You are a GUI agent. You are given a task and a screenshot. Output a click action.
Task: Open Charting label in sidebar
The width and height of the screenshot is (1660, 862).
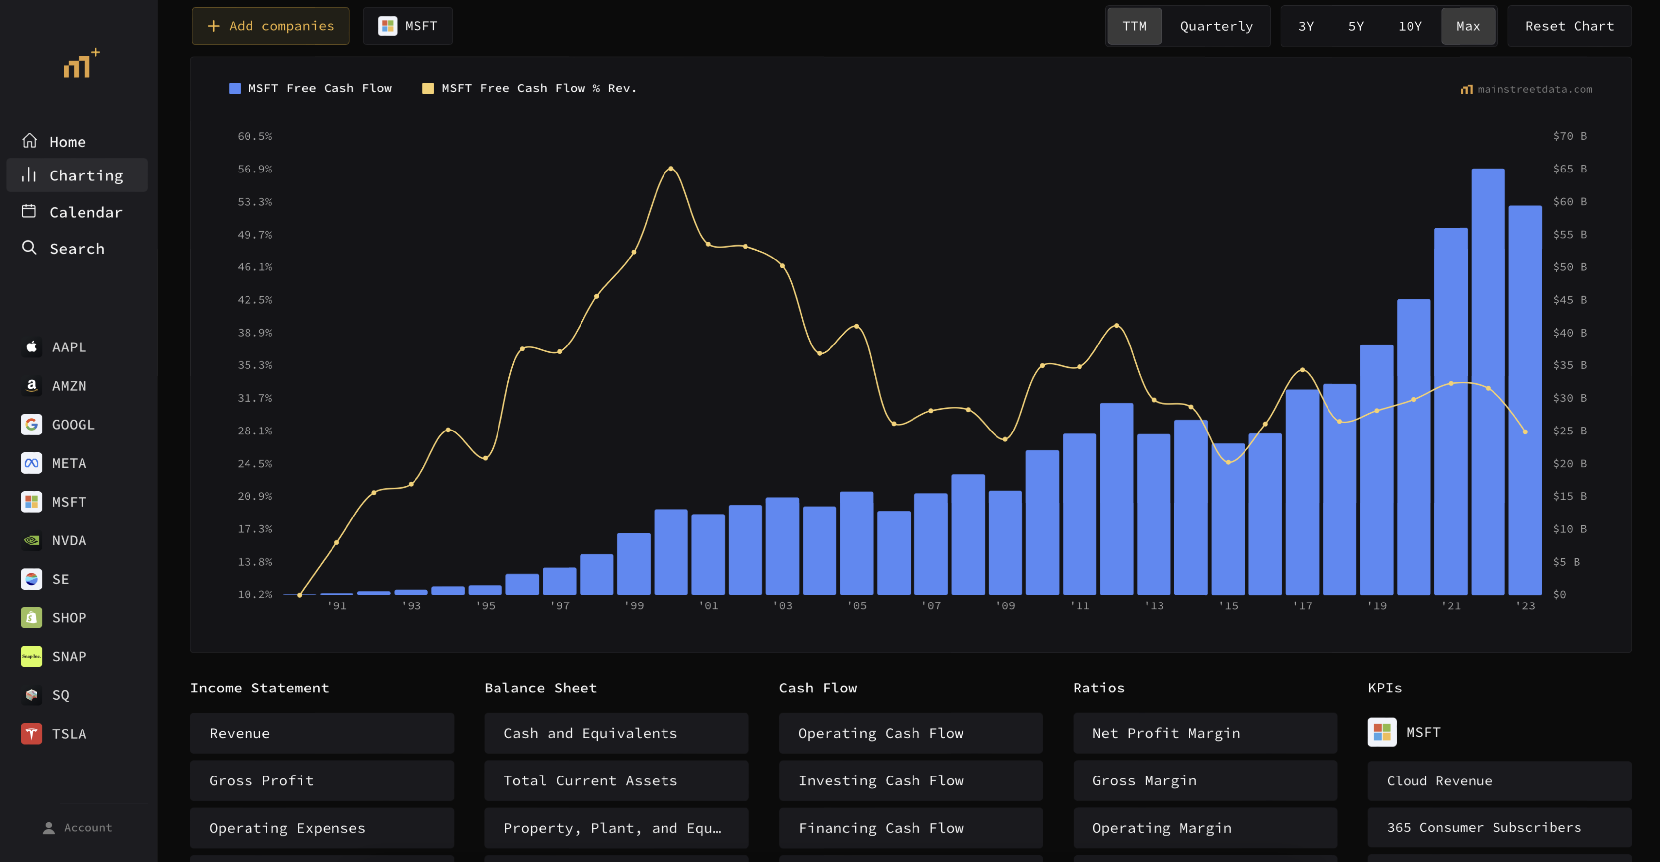tap(86, 175)
